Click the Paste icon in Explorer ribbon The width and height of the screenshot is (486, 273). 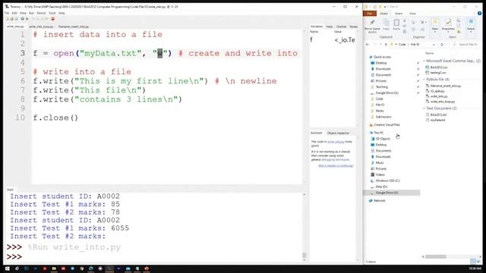click(396, 24)
